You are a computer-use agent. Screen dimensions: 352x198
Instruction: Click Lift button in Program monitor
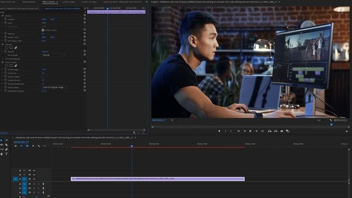point(269,131)
